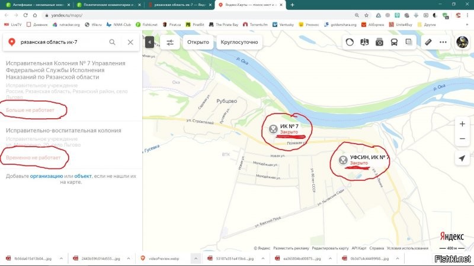Select the ruler measurement tool
The width and height of the screenshot is (474, 266).
pos(428,42)
